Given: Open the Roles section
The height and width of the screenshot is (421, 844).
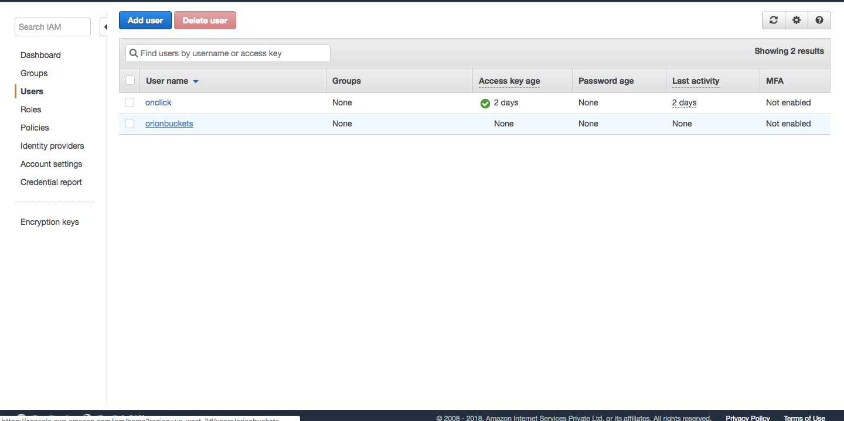Looking at the screenshot, I should pyautogui.click(x=30, y=109).
